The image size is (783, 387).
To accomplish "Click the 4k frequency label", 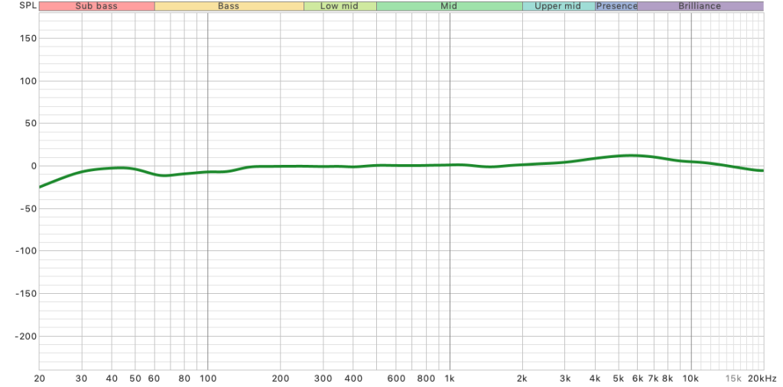I will pyautogui.click(x=595, y=379).
